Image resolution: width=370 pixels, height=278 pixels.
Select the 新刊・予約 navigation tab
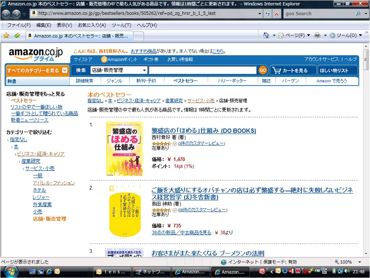146,81
